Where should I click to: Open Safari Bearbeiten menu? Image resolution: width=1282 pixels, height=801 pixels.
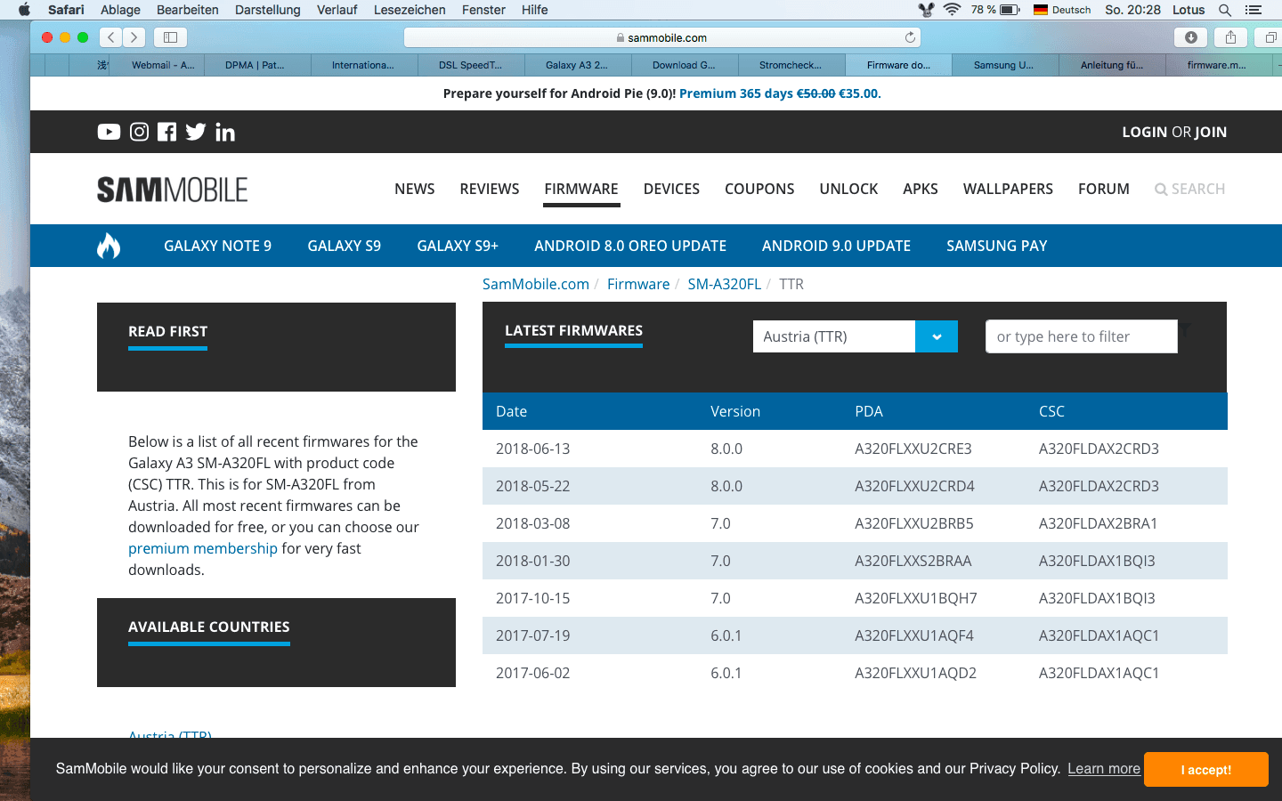click(x=188, y=10)
